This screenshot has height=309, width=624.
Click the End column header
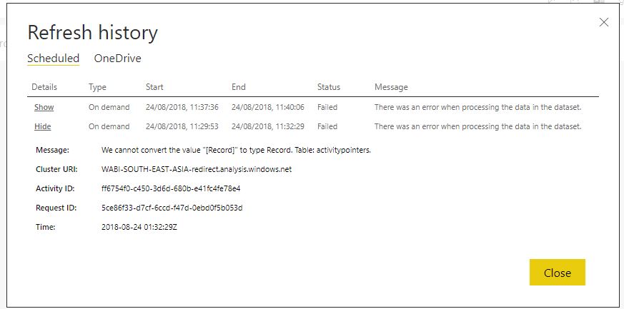(239, 87)
